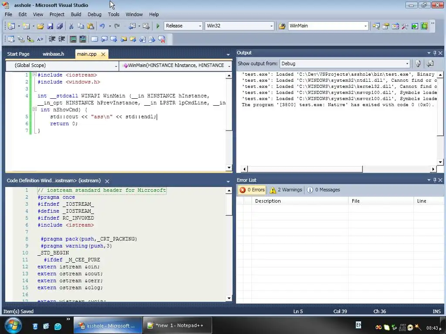Viewport: 446px width, 334px height.
Task: Pin the Output panel with auto-hide pushpin
Action: [x=435, y=53]
